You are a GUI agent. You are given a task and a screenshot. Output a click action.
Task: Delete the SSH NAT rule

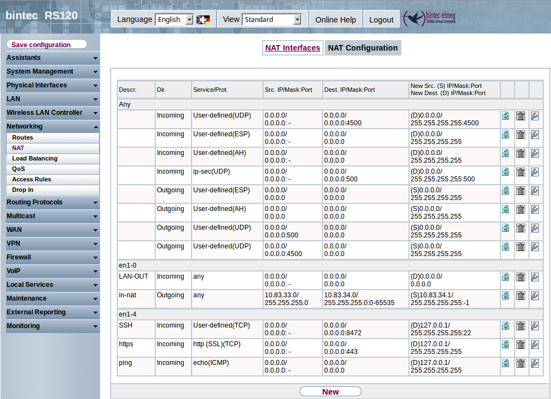click(520, 326)
